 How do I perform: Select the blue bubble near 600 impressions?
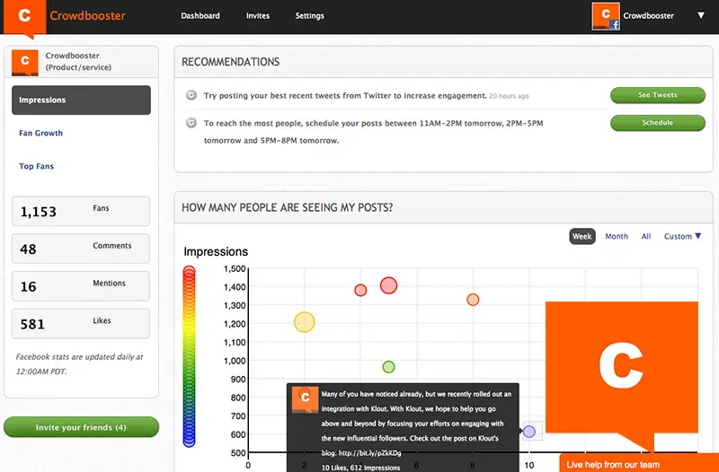[529, 432]
